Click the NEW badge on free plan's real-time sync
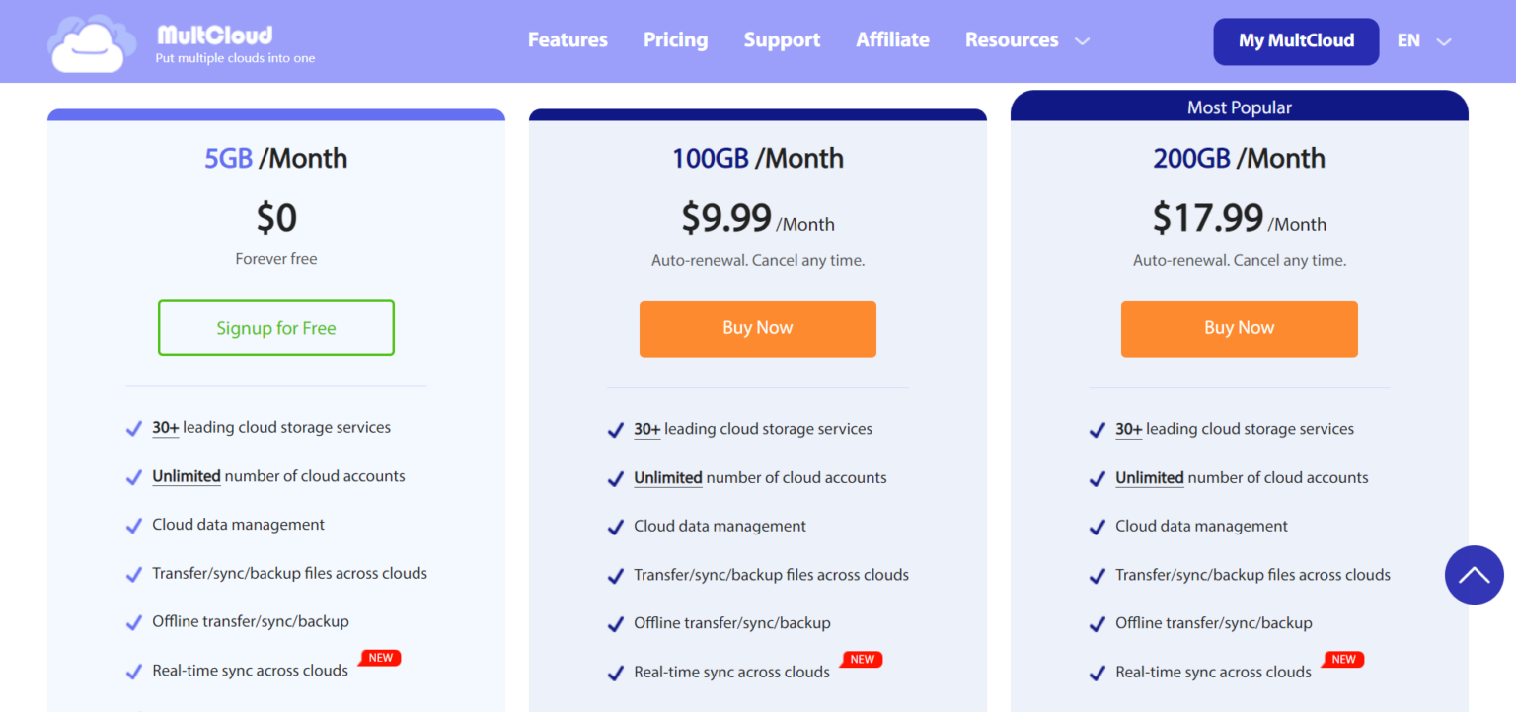The image size is (1516, 712). coord(379,658)
